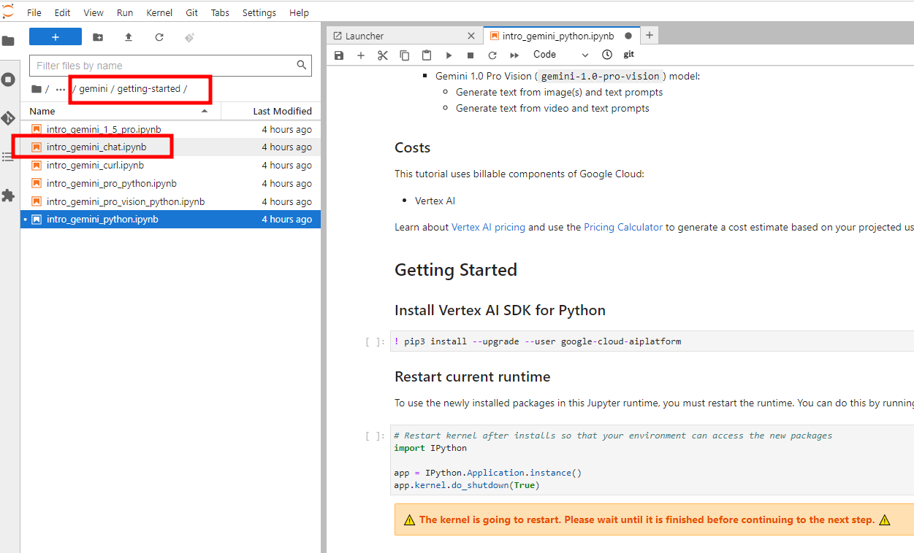Click the Getting Started heading

456,270
